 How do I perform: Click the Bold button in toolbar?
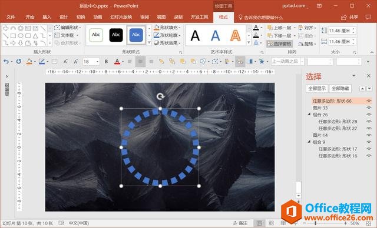[106, 62]
